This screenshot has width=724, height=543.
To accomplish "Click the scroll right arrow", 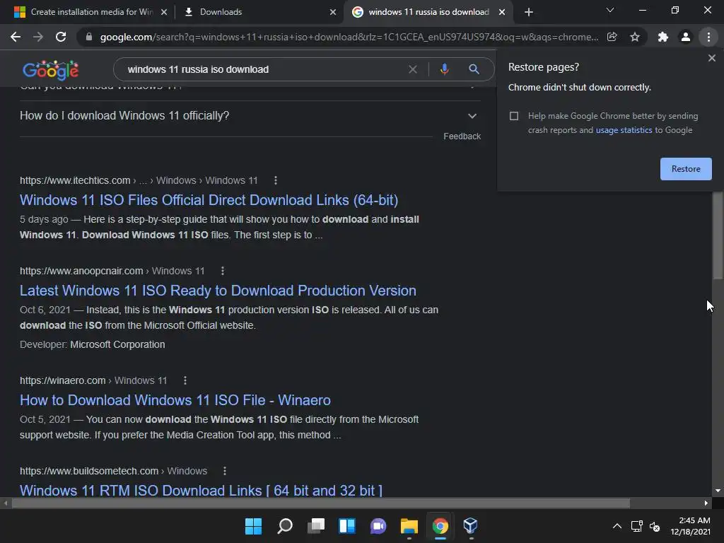I will [706, 503].
